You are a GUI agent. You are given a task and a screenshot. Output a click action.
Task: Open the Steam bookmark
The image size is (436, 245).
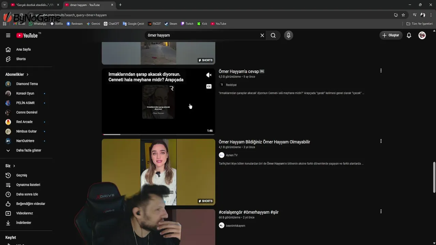pos(171,24)
